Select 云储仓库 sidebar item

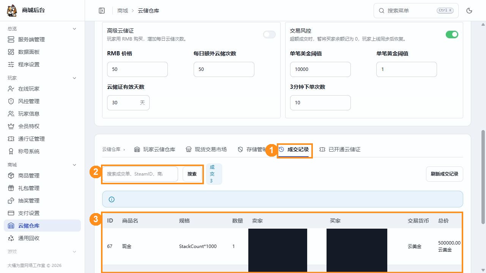(x=42, y=226)
